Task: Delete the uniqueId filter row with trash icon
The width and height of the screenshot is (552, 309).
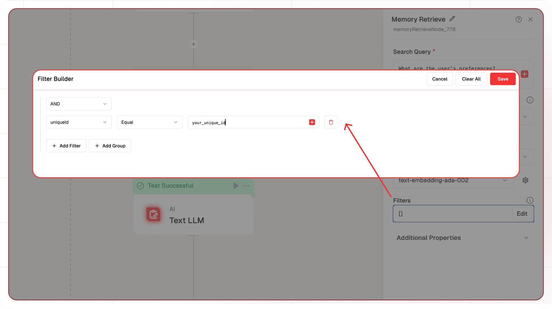Action: click(x=331, y=122)
